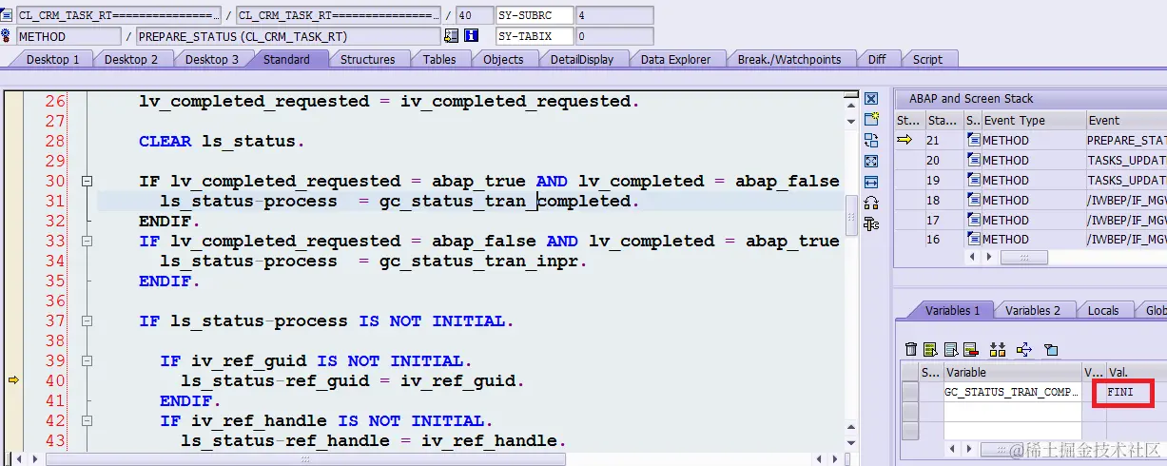Click the line number field showing 40
1167x466 pixels.
[x=474, y=15]
